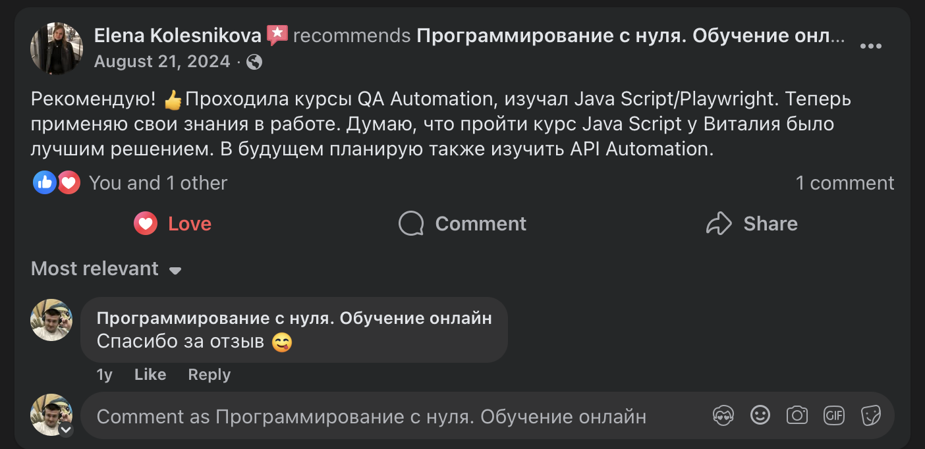Image resolution: width=925 pixels, height=449 pixels.
Task: Open the GIF picker
Action: [833, 415]
